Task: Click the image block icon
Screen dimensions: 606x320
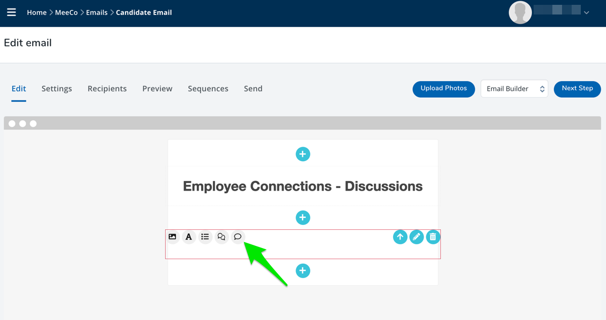Action: [x=173, y=237]
